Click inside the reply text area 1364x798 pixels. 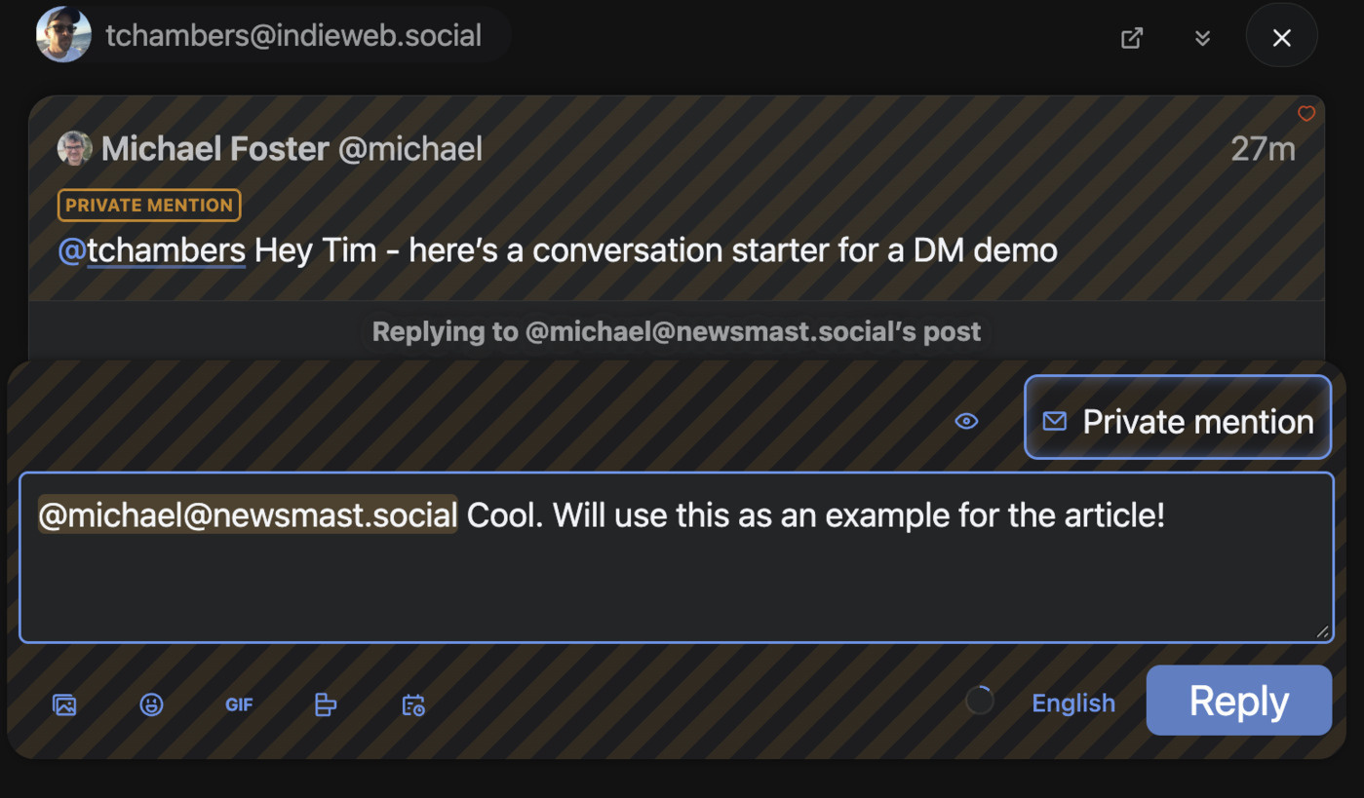(677, 580)
